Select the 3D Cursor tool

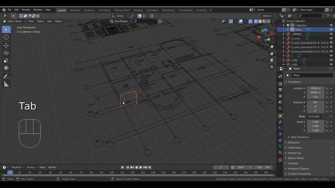[x=6, y=37]
